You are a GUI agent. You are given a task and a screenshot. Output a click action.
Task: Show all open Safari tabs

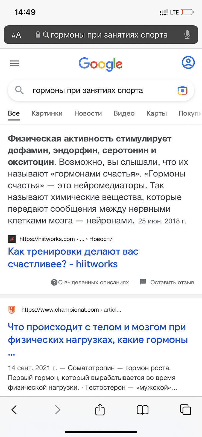pyautogui.click(x=185, y=409)
